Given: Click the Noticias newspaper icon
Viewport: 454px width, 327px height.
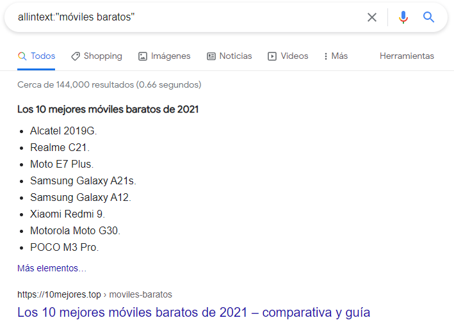Looking at the screenshot, I should (211, 56).
